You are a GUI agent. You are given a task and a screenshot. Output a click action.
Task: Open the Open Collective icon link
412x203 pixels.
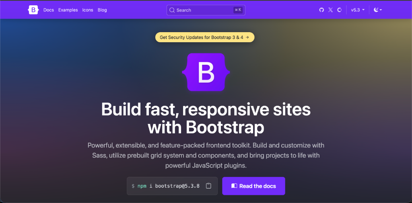[x=339, y=10]
